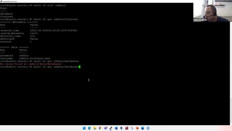This screenshot has width=232, height=131.
Task: Click the 'vault kv get zabbix/frontend' command
Action: [55, 19]
